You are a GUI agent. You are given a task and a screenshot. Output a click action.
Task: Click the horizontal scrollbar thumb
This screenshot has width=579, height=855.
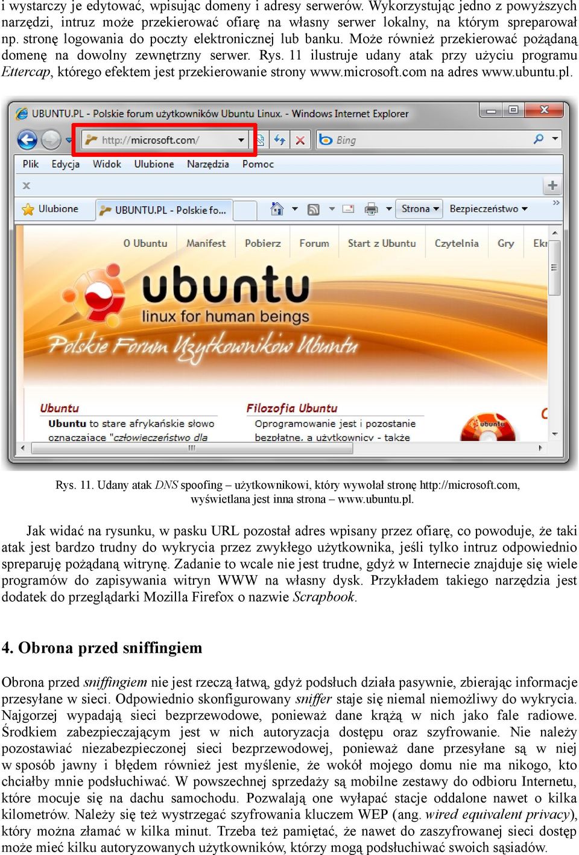192,448
